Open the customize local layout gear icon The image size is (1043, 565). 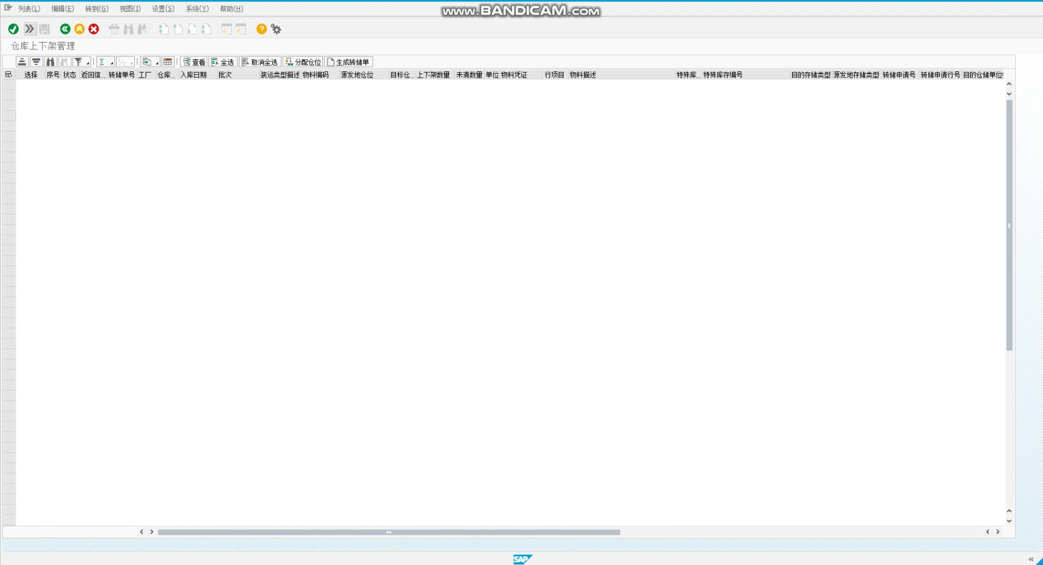click(276, 29)
